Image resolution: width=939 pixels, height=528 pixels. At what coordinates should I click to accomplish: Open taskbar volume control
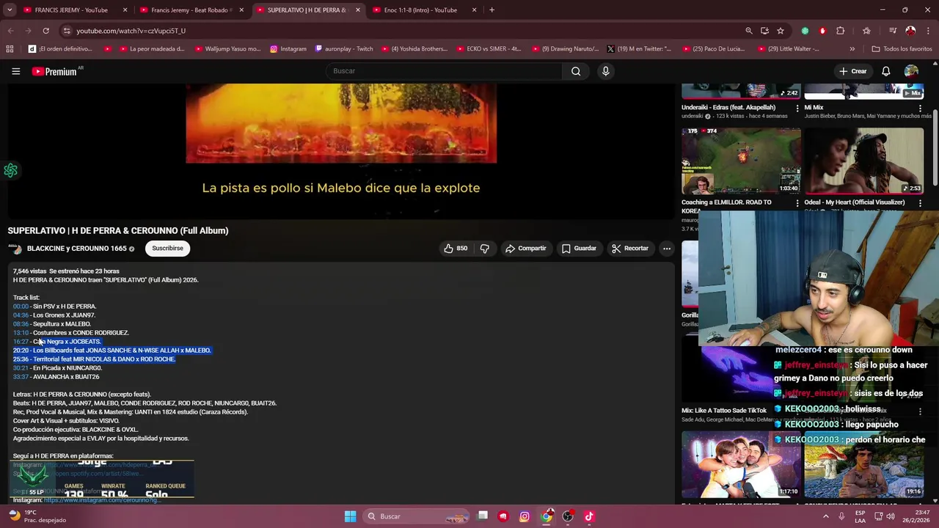coord(891,516)
